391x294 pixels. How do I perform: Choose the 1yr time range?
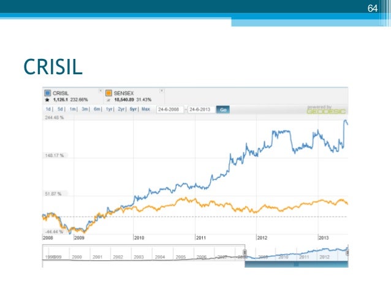(x=109, y=109)
